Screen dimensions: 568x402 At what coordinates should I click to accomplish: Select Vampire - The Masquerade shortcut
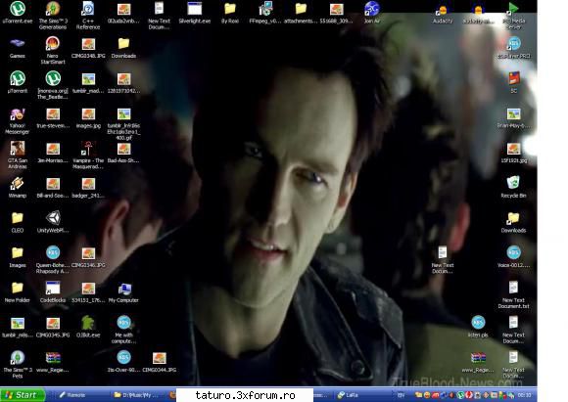[88, 155]
